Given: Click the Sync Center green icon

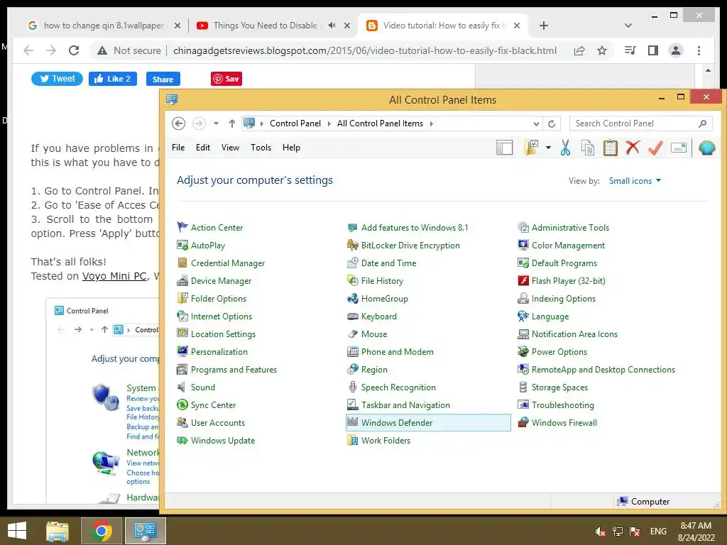Looking at the screenshot, I should (182, 405).
